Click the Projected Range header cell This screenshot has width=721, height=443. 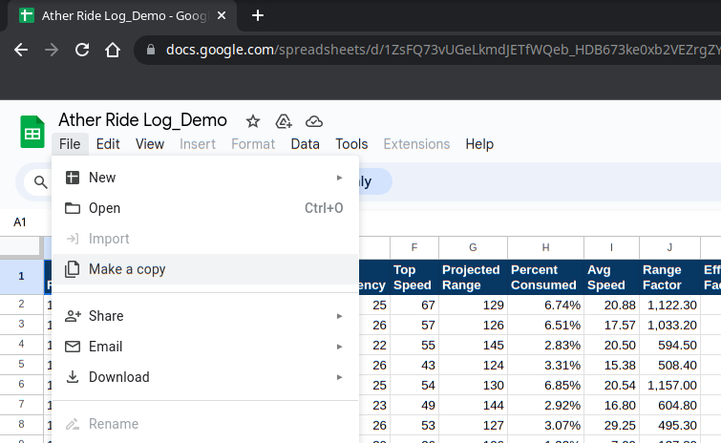(x=473, y=277)
